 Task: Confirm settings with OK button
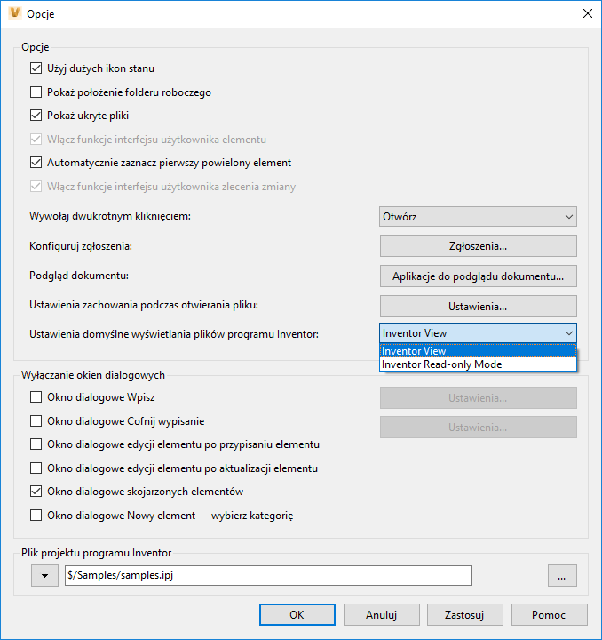[297, 615]
